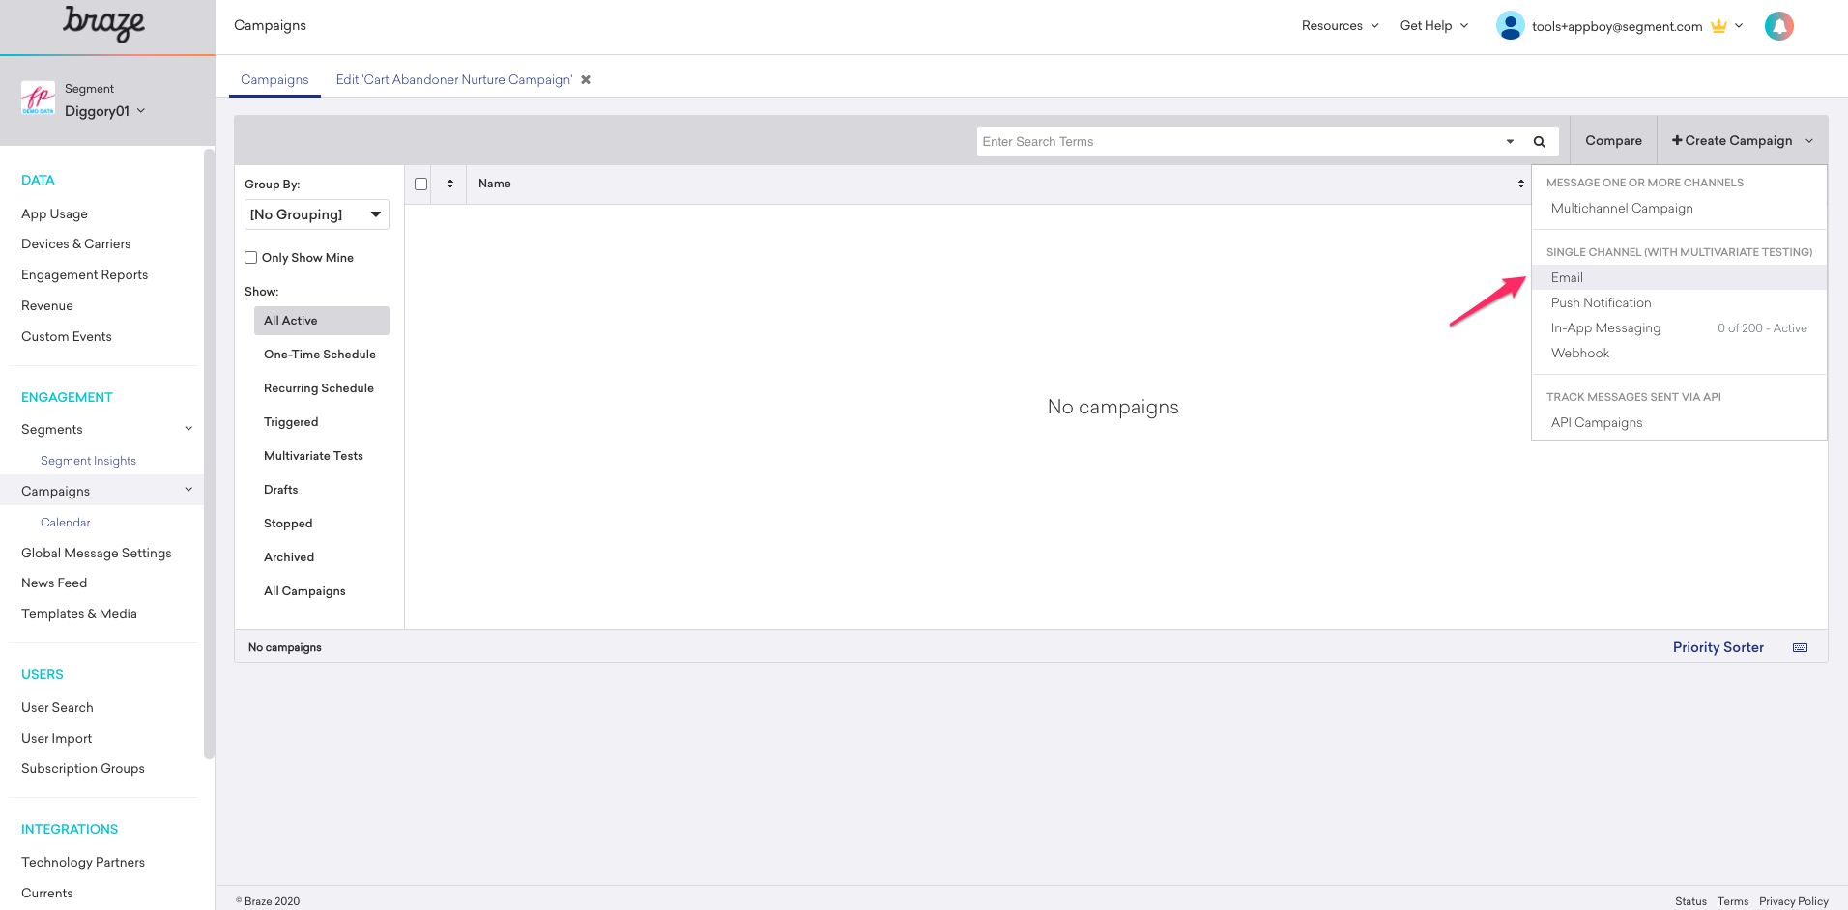The height and width of the screenshot is (910, 1848).
Task: Click the Priority Sorter keyboard shortcut icon
Action: point(1800,647)
